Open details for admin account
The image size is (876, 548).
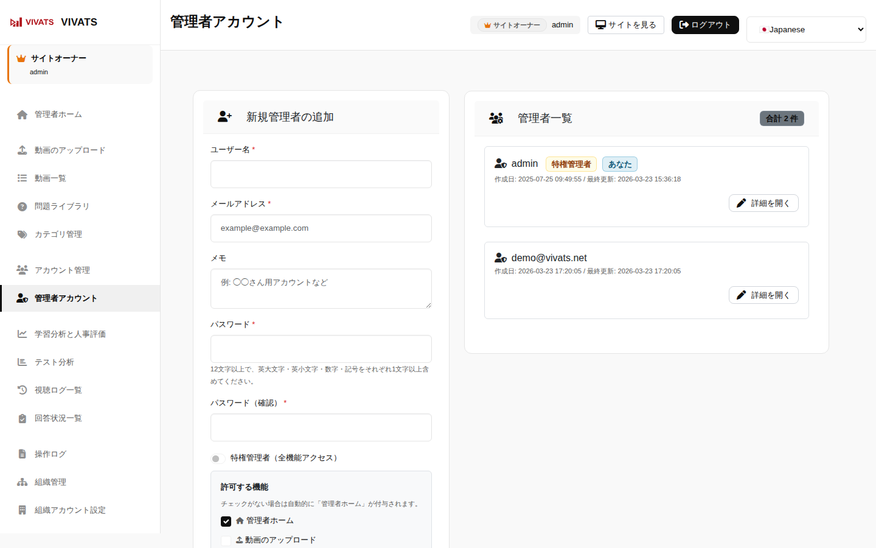coord(763,203)
